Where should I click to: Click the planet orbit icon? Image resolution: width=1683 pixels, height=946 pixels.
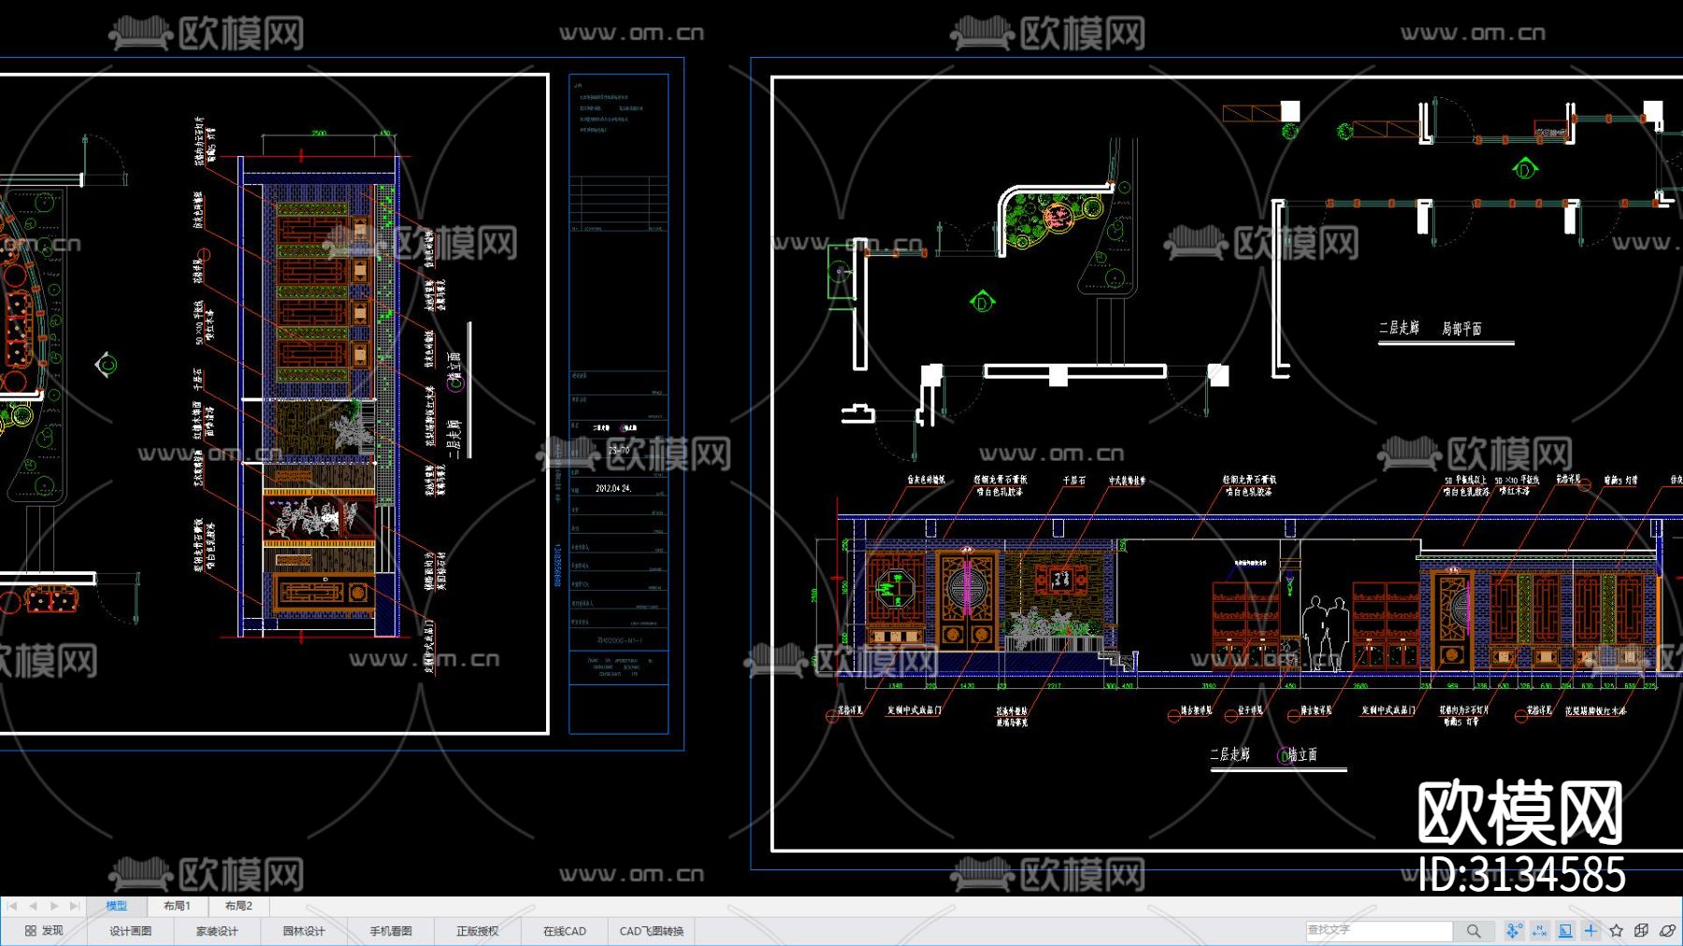(x=1667, y=931)
